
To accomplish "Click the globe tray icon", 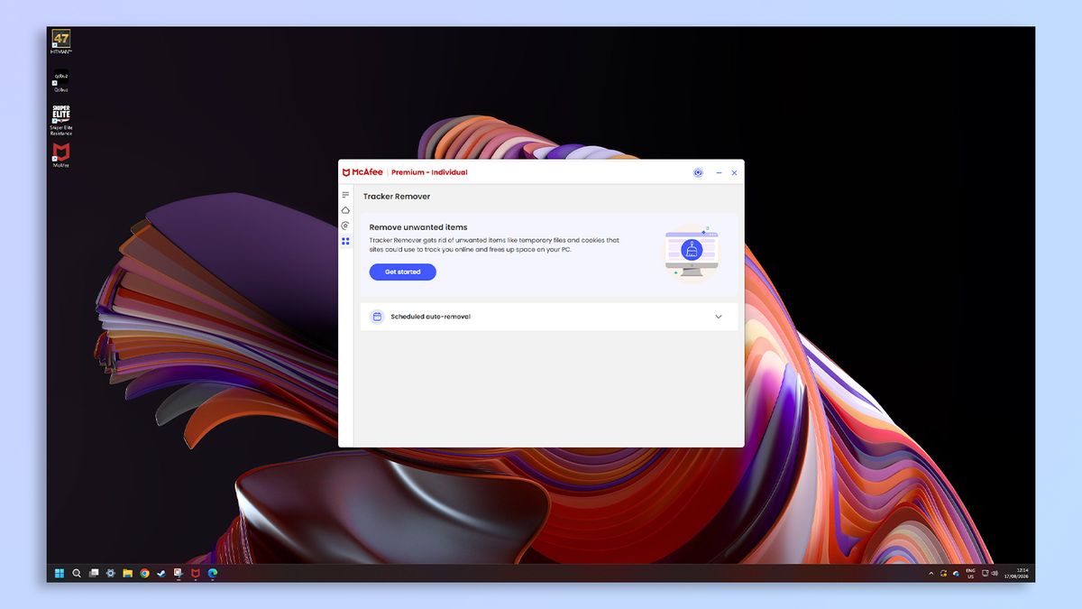I will pos(956,574).
